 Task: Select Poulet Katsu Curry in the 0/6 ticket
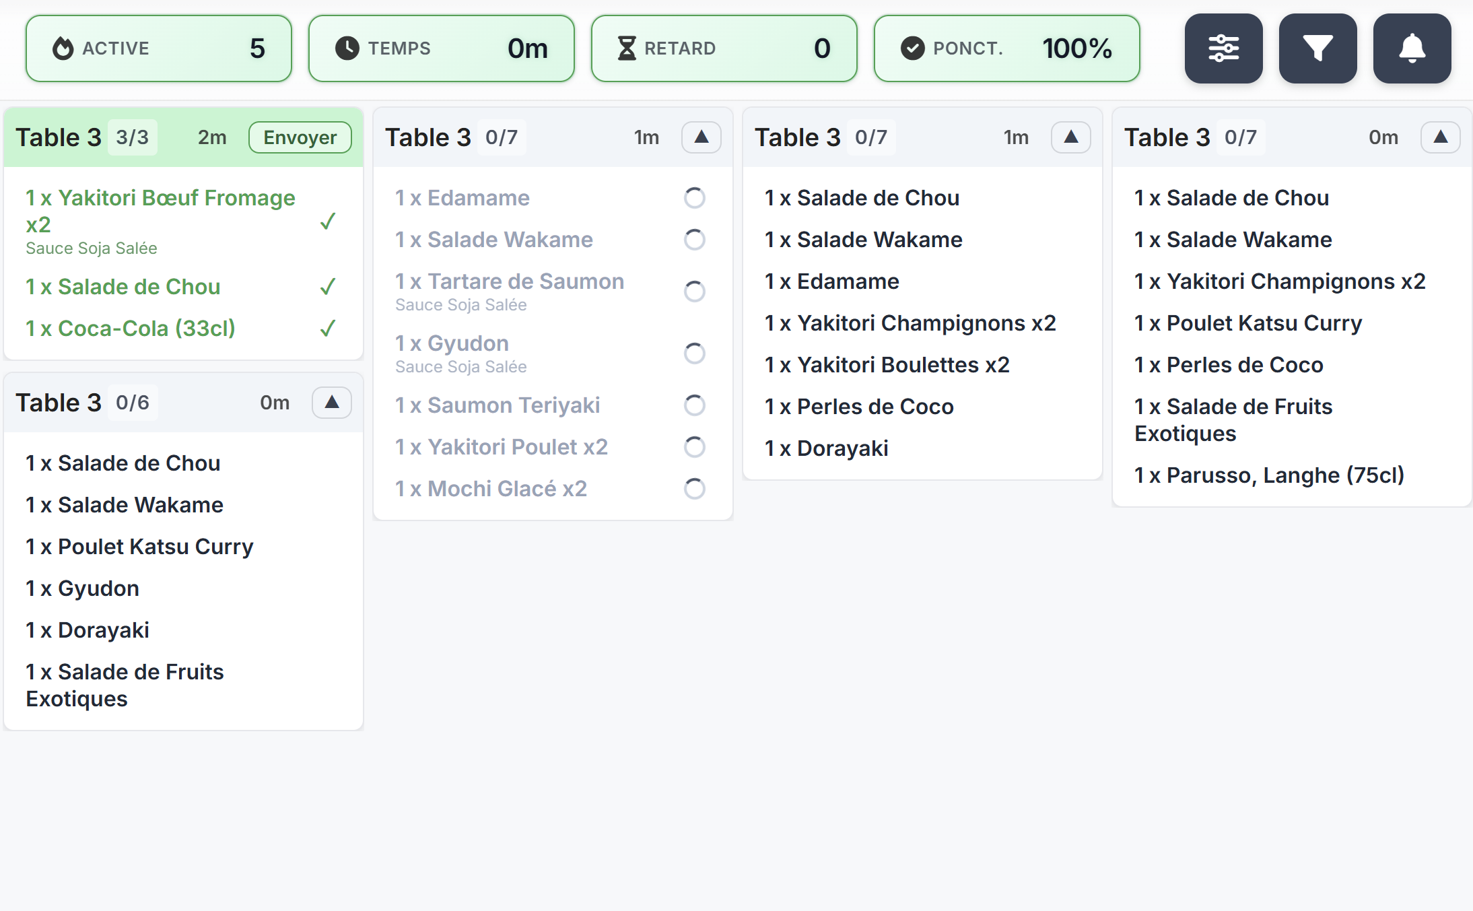139,546
